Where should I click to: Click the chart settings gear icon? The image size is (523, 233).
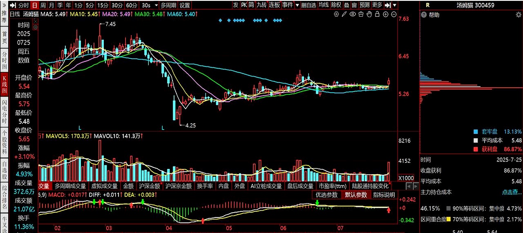pyautogui.click(x=336, y=14)
